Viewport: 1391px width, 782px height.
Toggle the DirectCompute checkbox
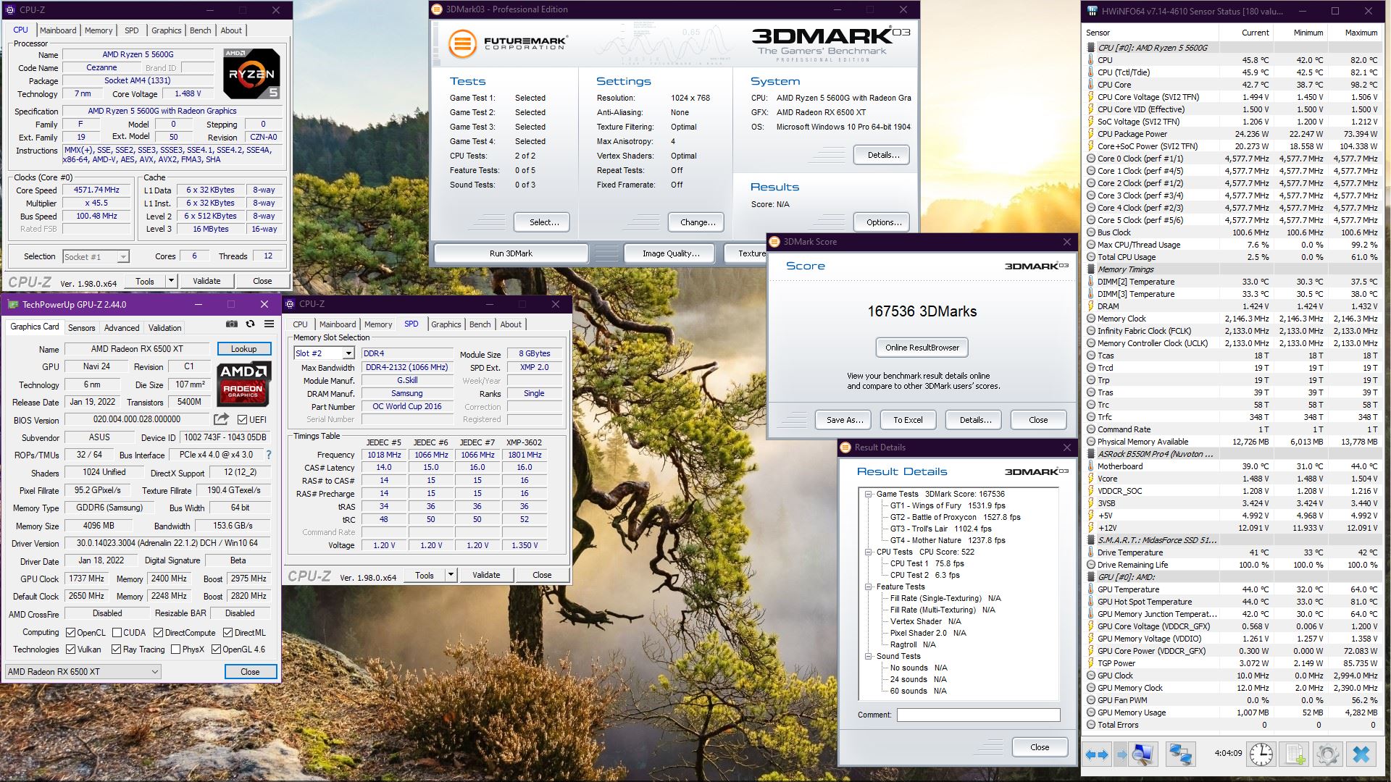pos(158,633)
